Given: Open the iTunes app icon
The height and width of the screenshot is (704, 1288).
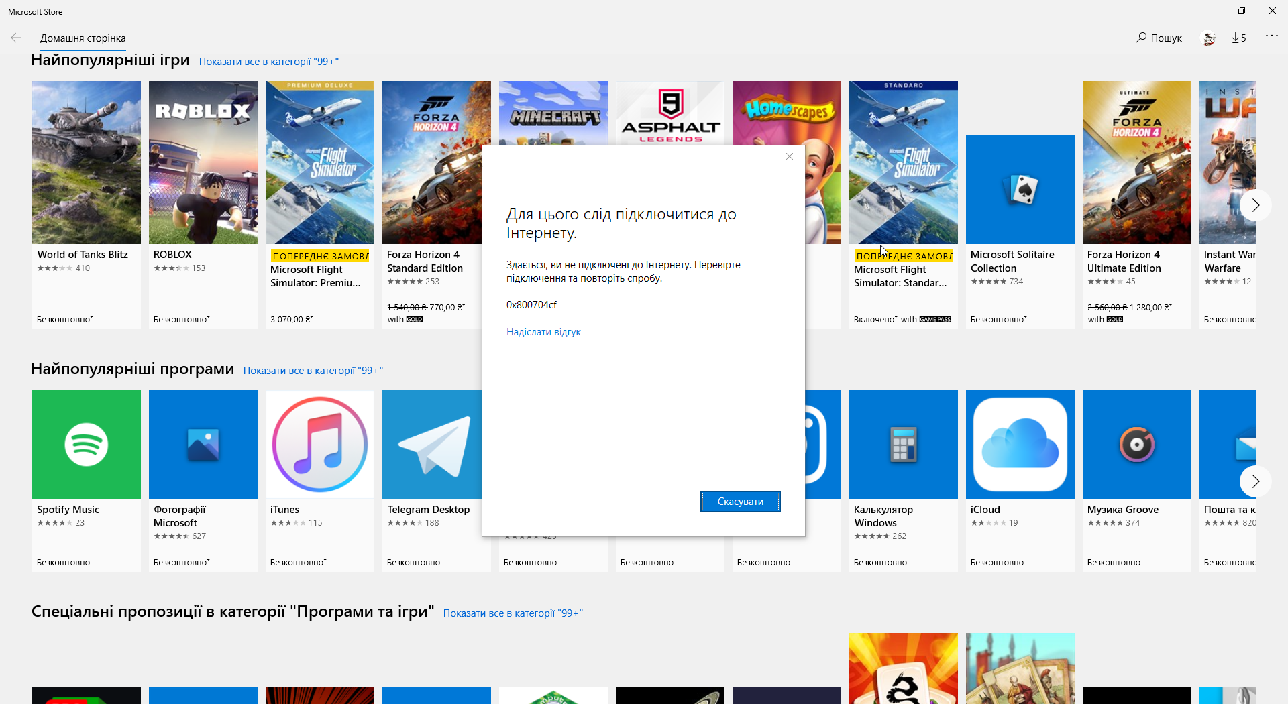Looking at the screenshot, I should 320,445.
